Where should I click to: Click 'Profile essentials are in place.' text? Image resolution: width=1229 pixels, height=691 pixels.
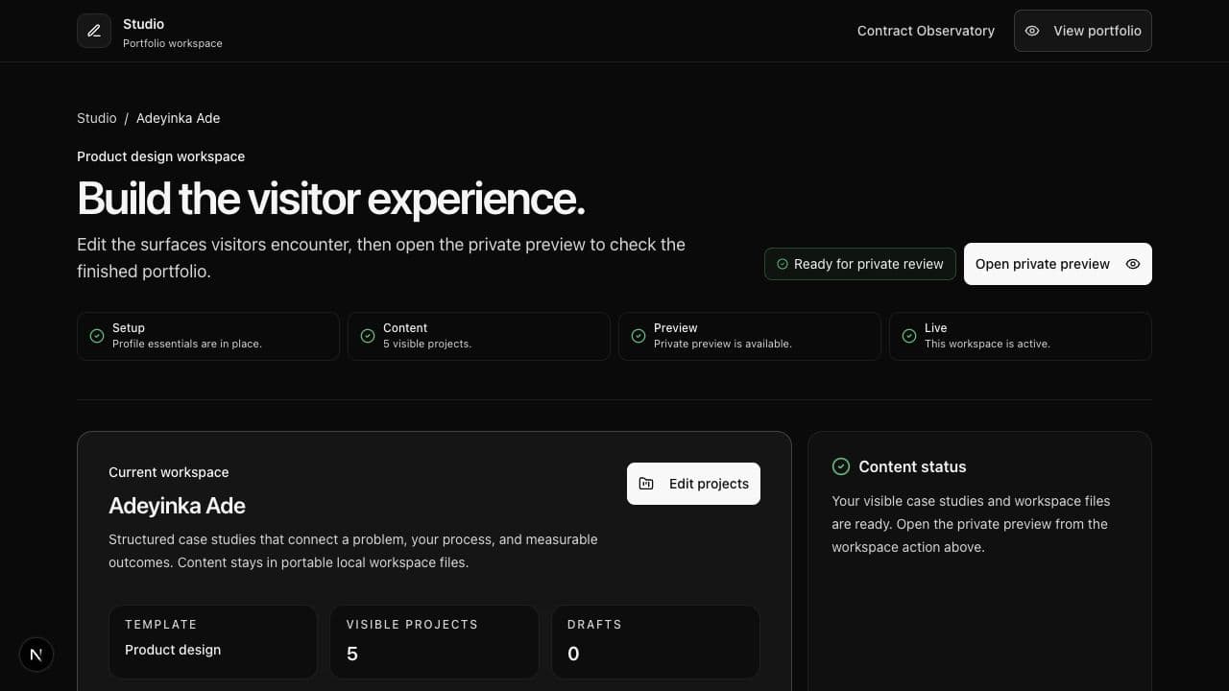tap(187, 344)
